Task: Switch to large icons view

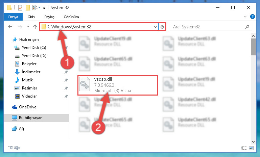Action: pos(251,148)
